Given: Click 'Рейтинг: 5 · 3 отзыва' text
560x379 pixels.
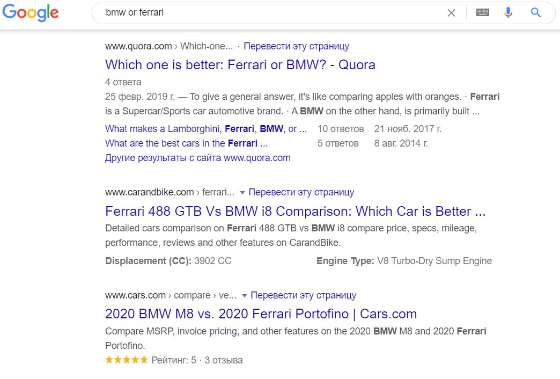Looking at the screenshot, I should click(x=197, y=360).
